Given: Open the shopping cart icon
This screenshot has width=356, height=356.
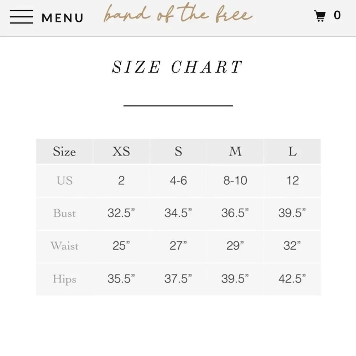Looking at the screenshot, I should (320, 16).
